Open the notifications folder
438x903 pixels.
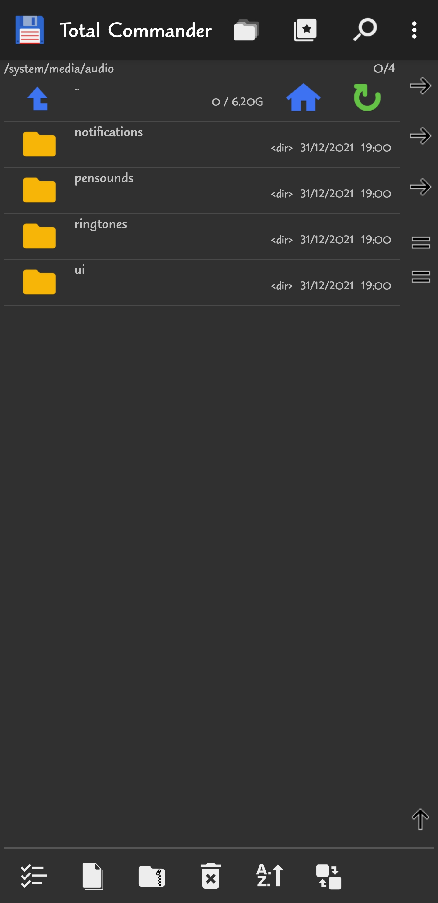(202, 144)
